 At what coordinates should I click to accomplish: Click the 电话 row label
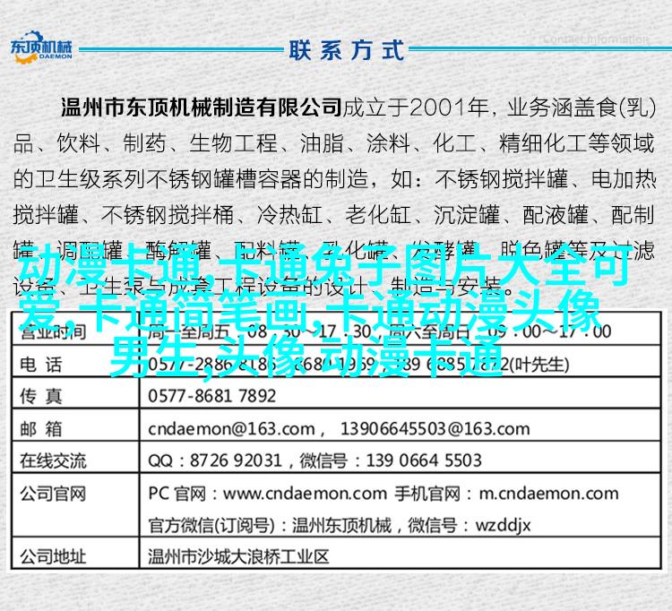coord(40,365)
